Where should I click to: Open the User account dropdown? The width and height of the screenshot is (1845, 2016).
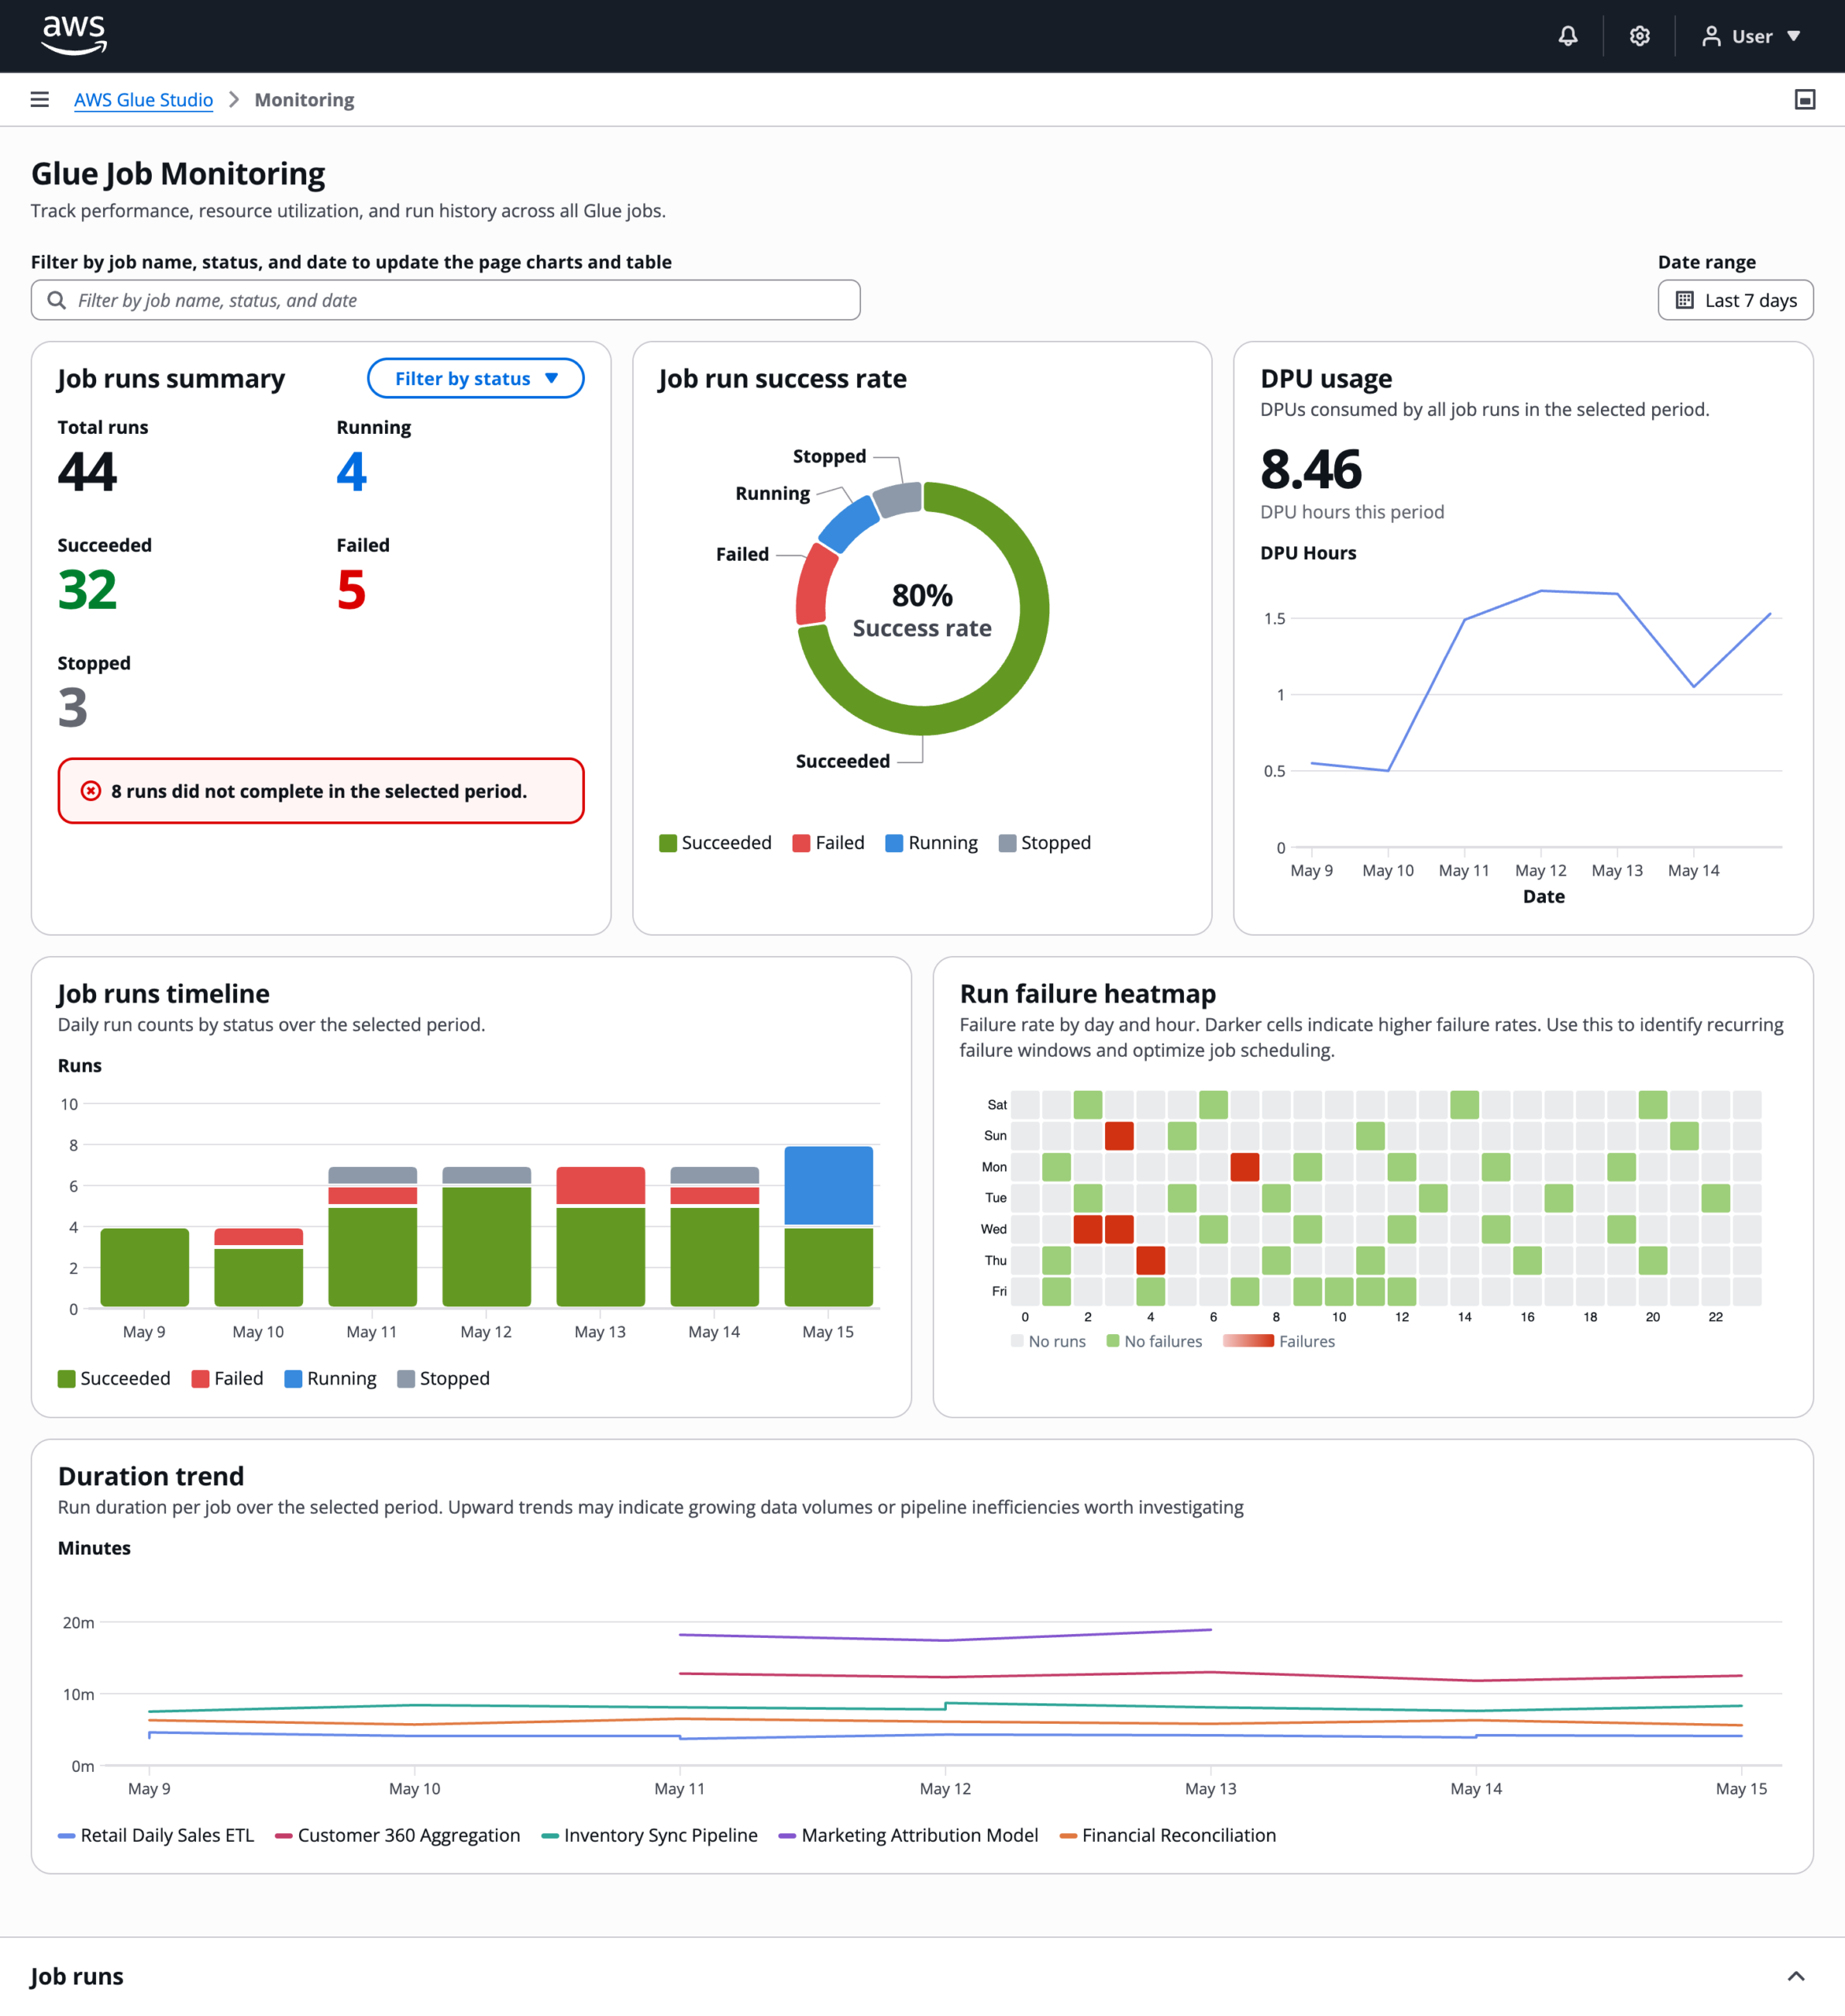(x=1751, y=36)
